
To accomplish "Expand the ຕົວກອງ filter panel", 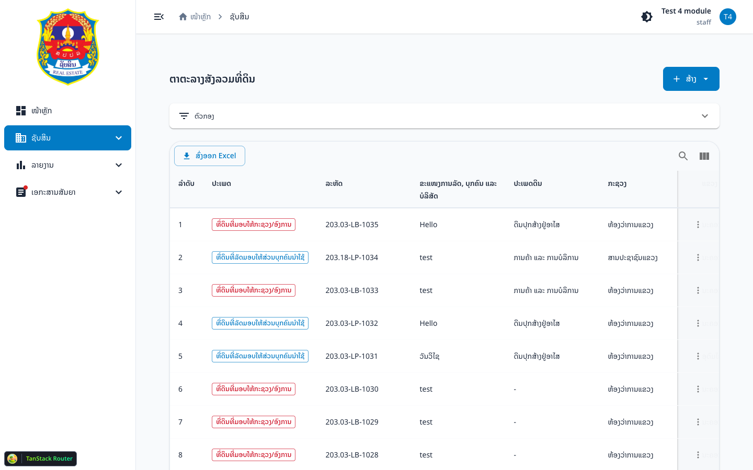I will [444, 116].
